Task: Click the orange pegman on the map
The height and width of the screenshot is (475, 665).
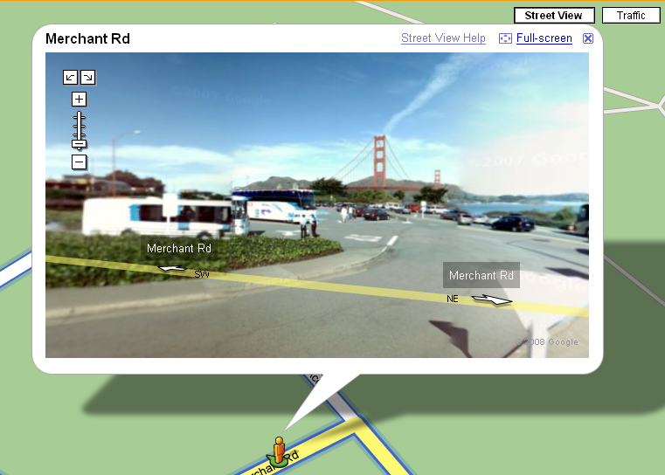Action: (279, 451)
